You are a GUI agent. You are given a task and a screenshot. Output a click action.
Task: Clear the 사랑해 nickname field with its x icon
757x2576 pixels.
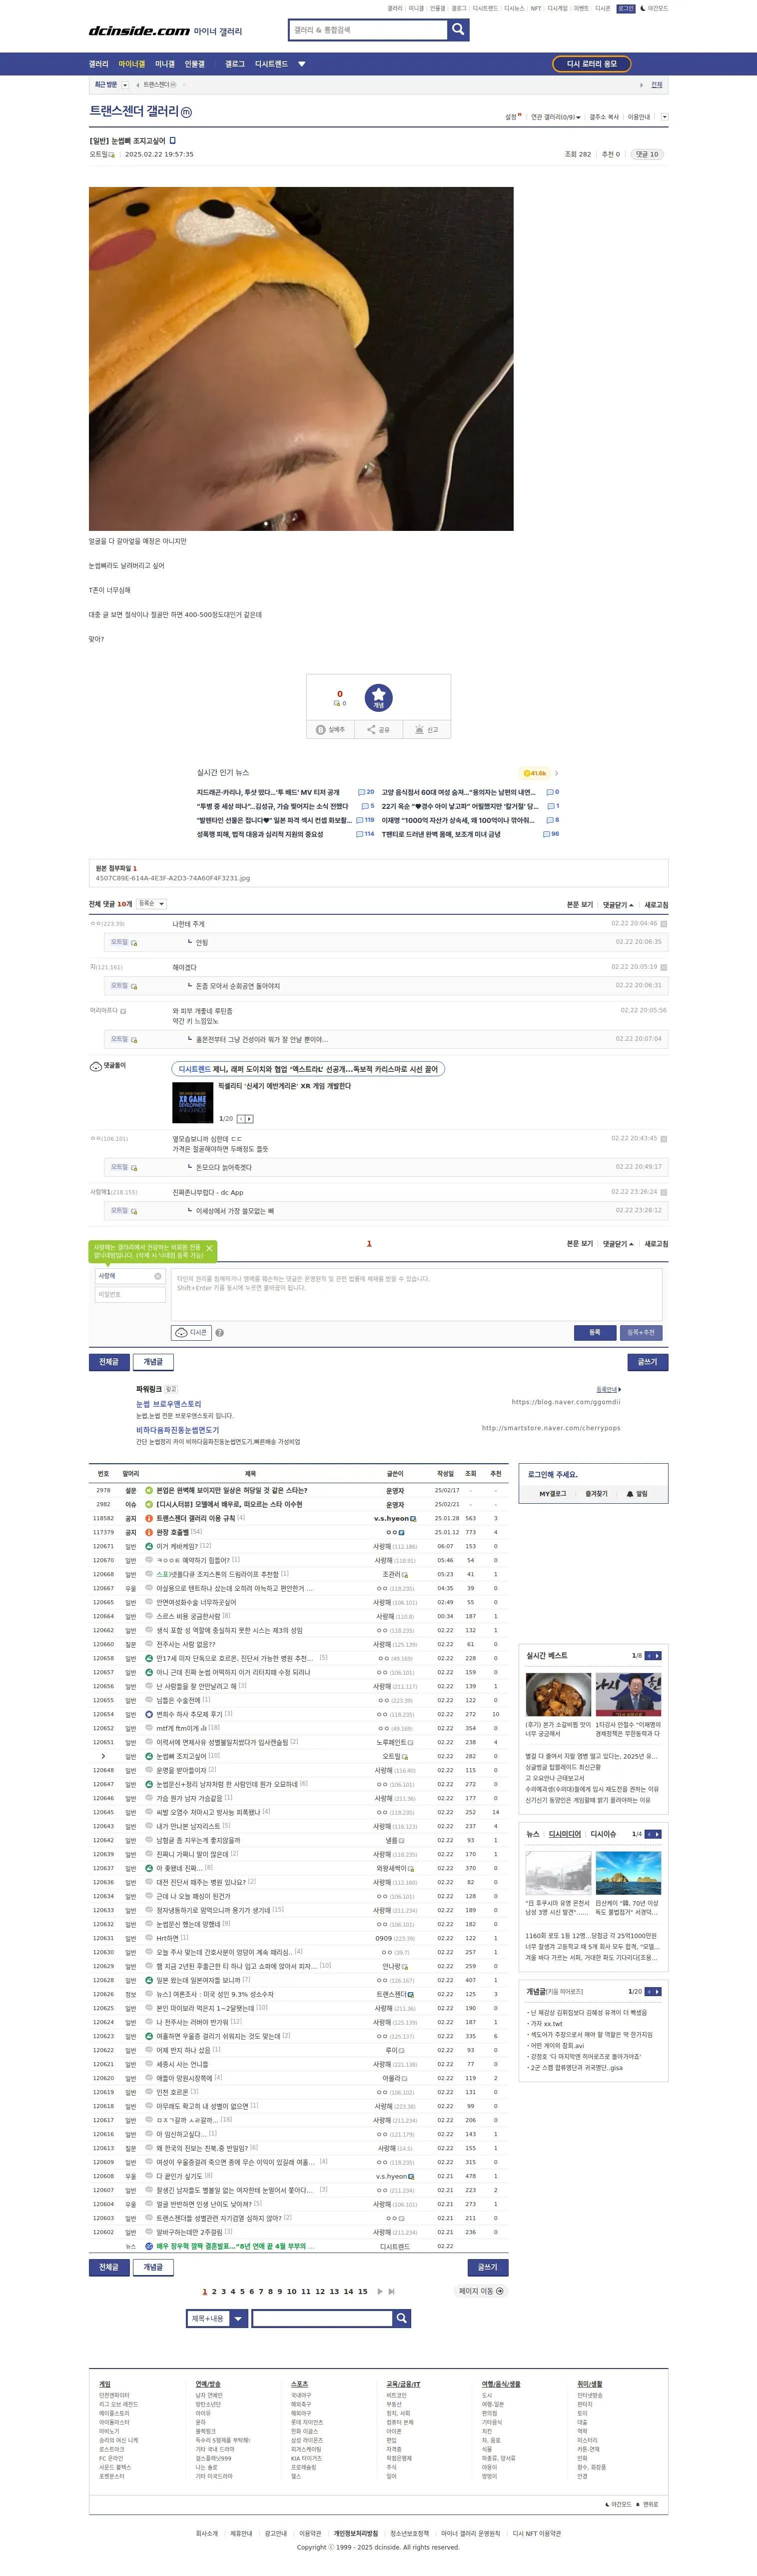coord(157,1276)
